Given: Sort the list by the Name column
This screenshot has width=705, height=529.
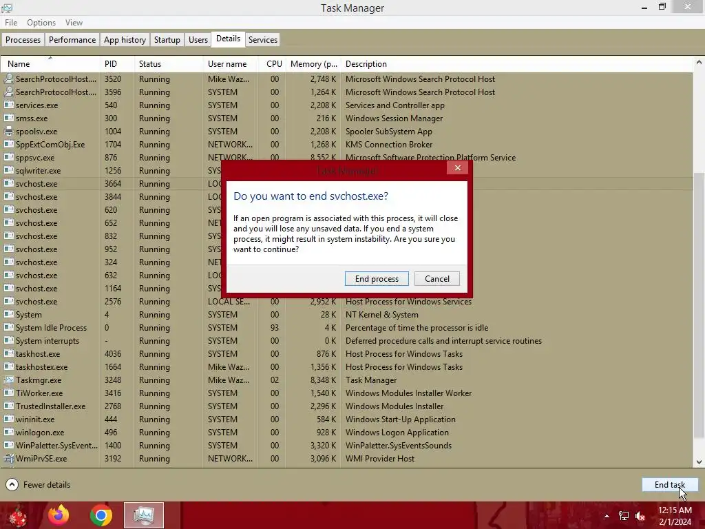Looking at the screenshot, I should pyautogui.click(x=50, y=64).
